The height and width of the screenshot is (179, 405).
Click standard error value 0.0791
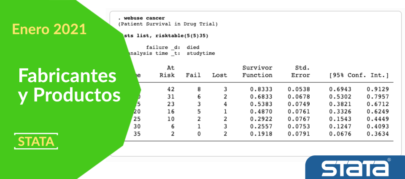tap(299, 134)
